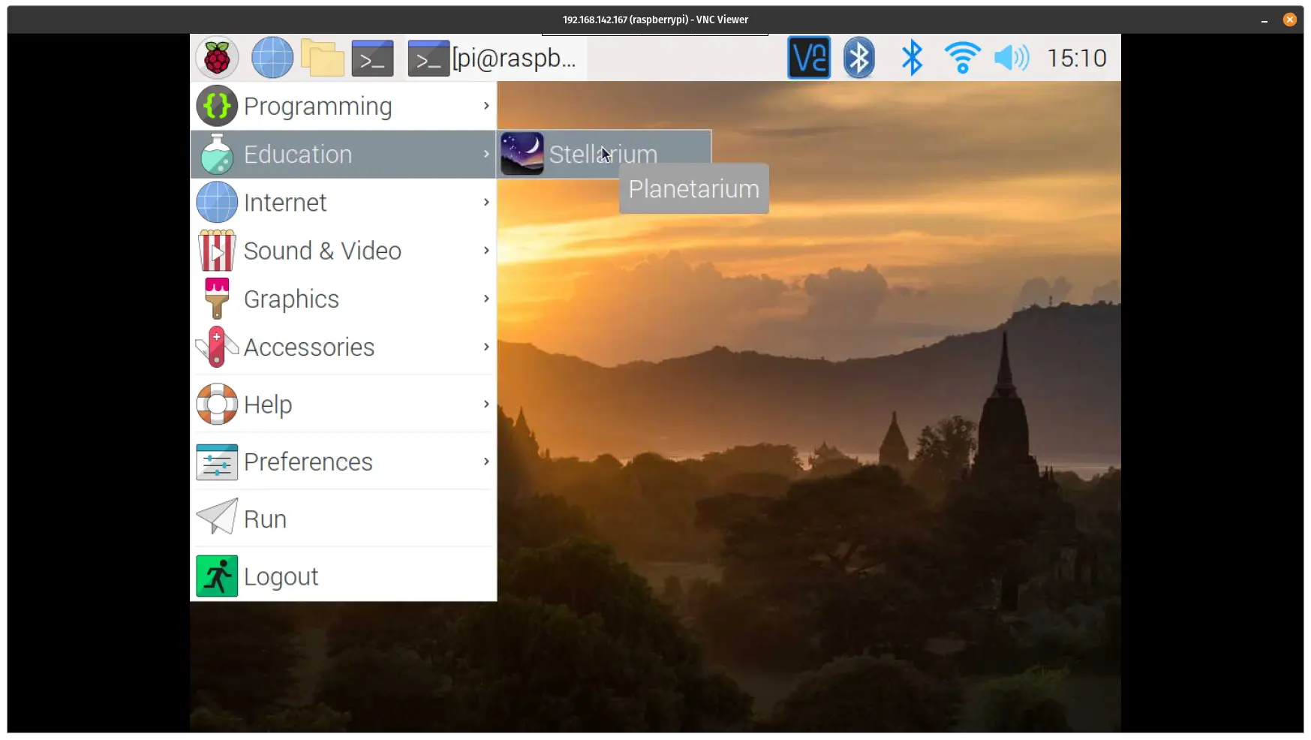
Task: Expand the Internet menu category
Action: [x=343, y=203]
